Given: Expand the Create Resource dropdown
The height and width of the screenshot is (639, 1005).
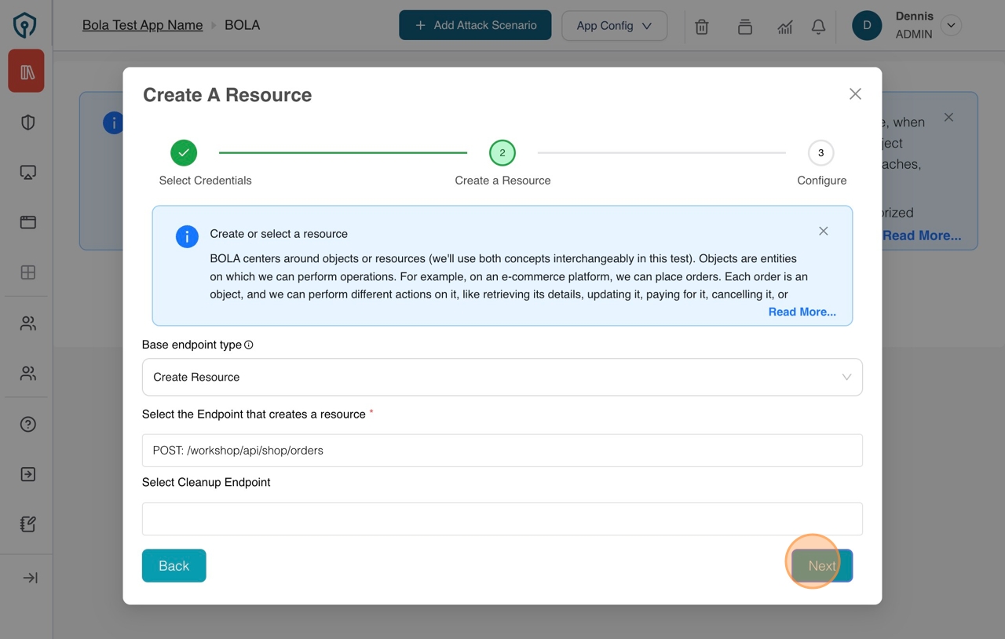Looking at the screenshot, I should click(x=502, y=378).
